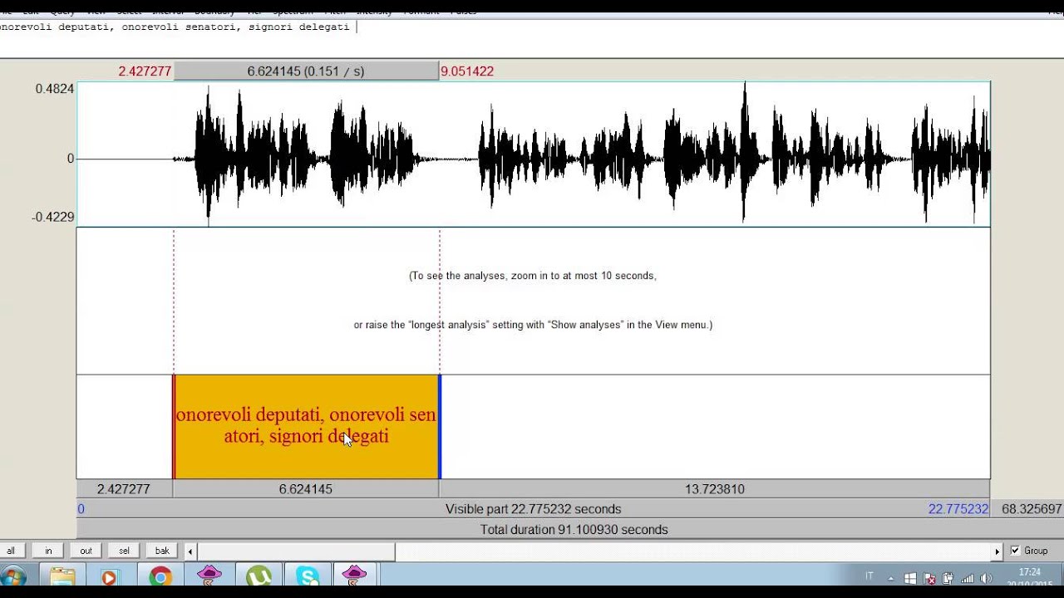The image size is (1064, 598).
Task: Click the 'bak' zoom back button
Action: [162, 551]
